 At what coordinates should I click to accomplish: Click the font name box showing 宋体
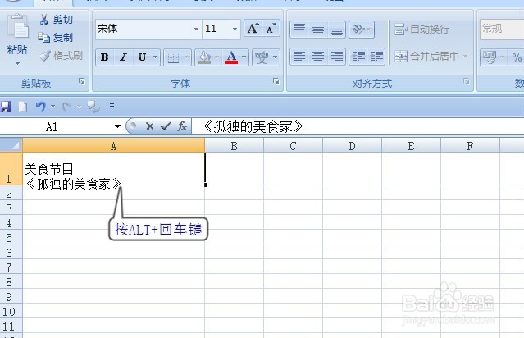point(144,29)
